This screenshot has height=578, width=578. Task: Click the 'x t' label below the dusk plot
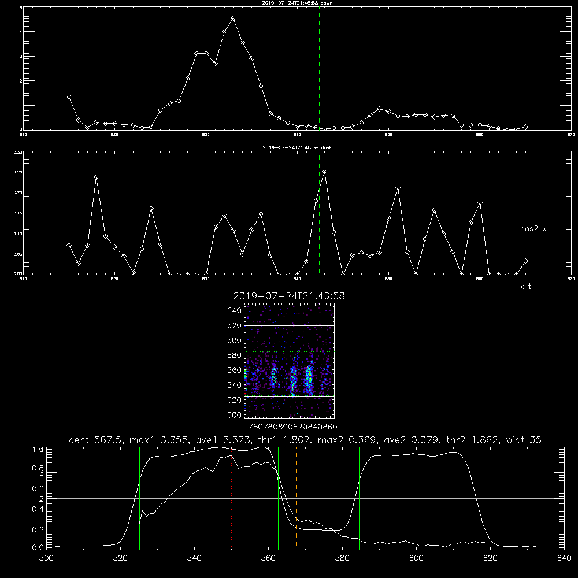[x=525, y=287]
